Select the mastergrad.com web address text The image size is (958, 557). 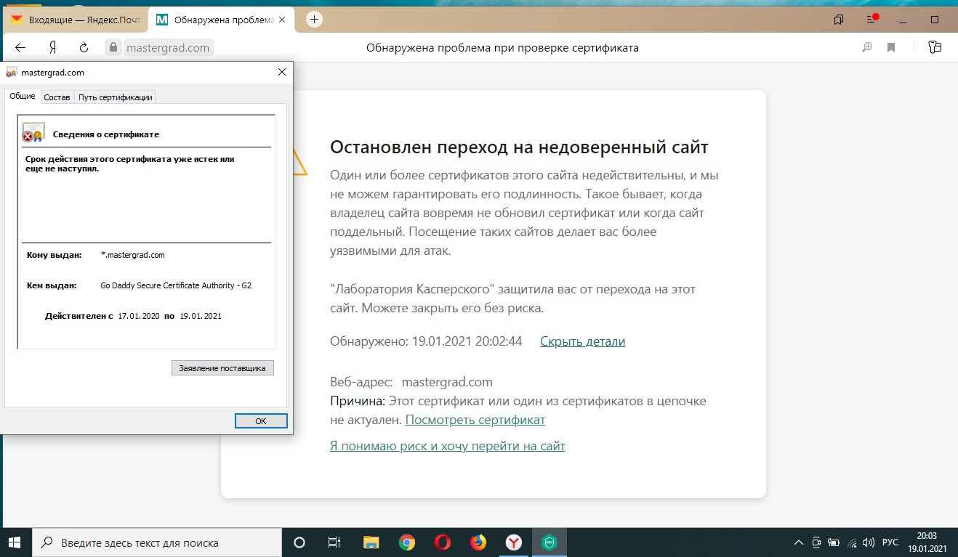(x=447, y=382)
